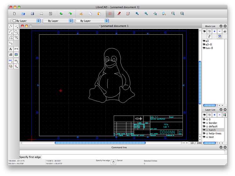
Task: Select the Points tool
Action: (x=11, y=27)
